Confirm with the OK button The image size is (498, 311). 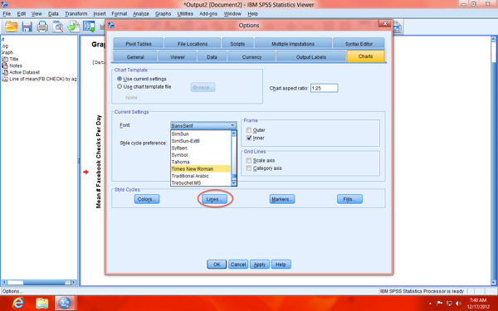point(217,265)
